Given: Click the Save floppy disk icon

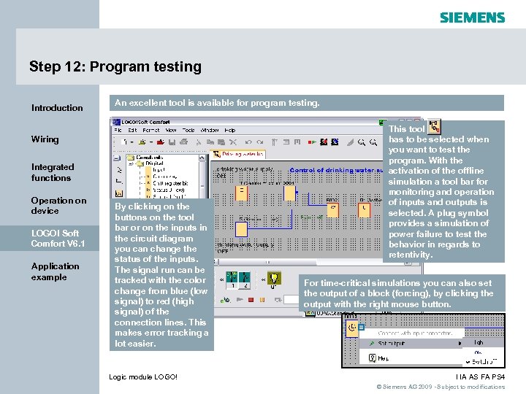Looking at the screenshot, I should (172, 142).
